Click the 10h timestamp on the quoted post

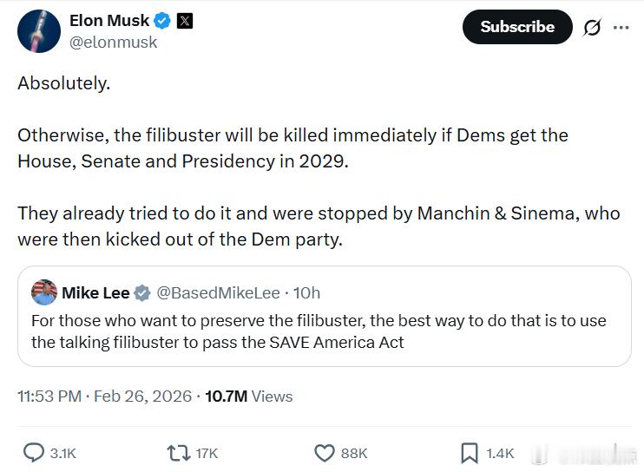308,293
